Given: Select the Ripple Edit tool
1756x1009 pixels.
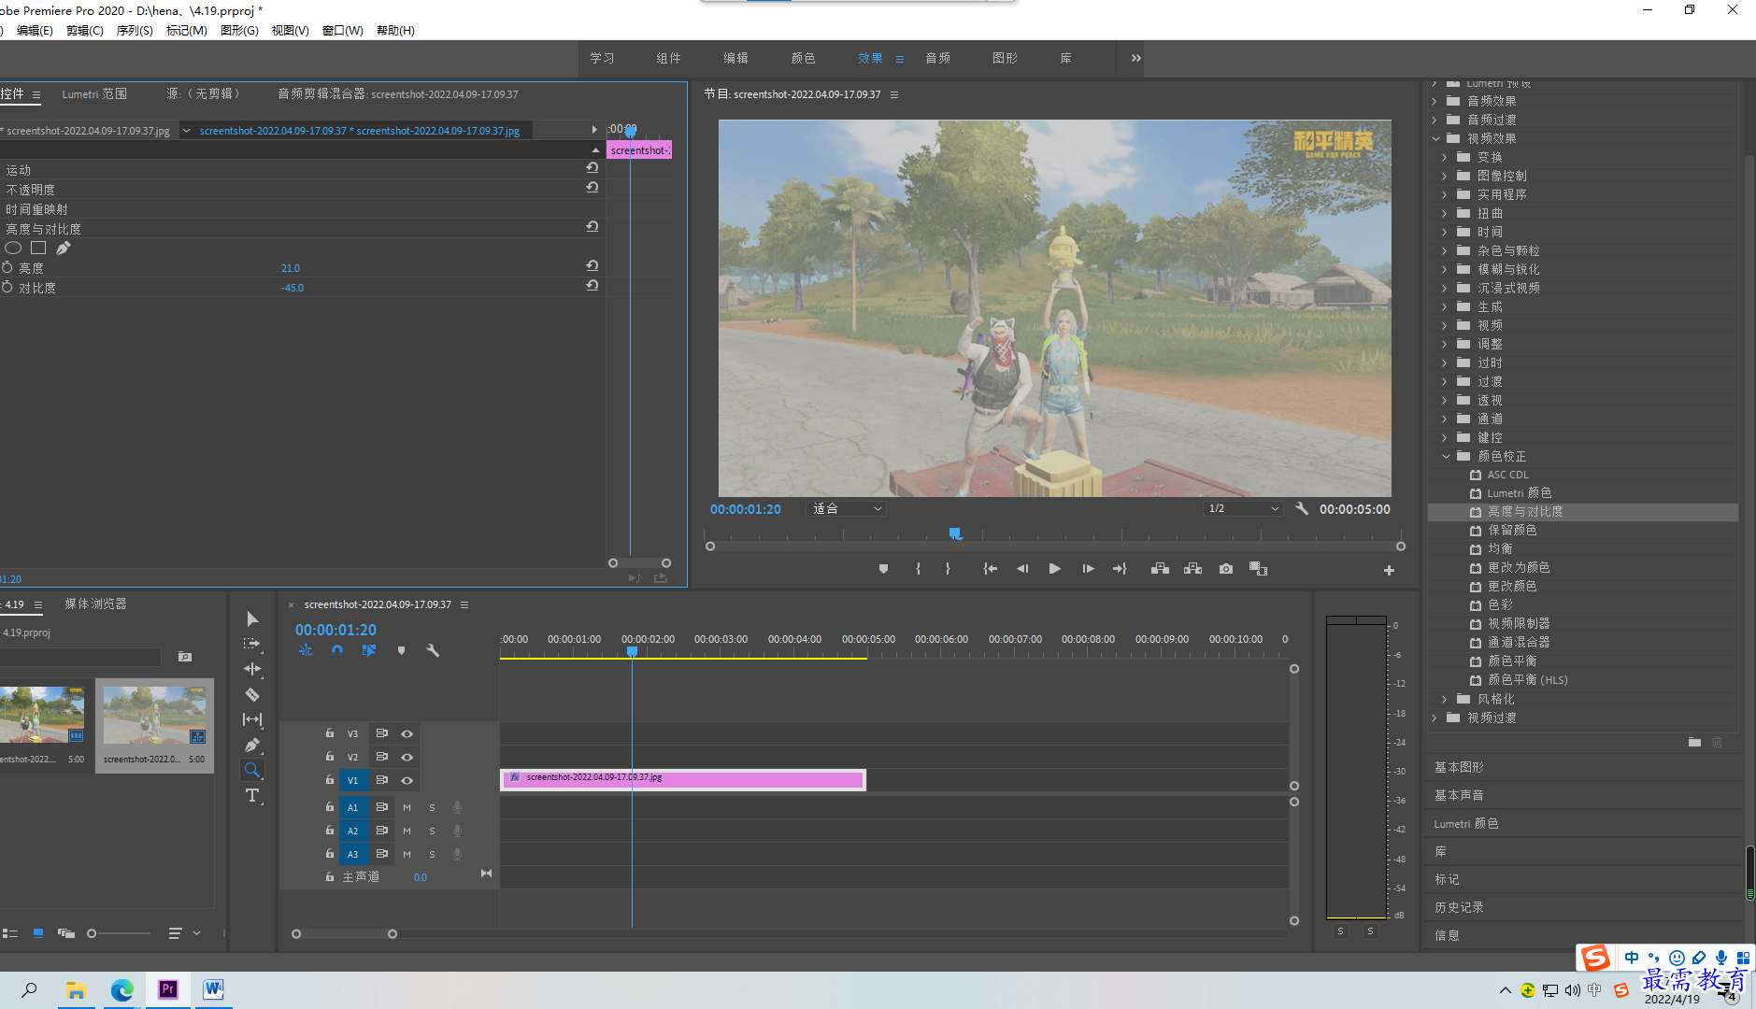Looking at the screenshot, I should (x=252, y=669).
